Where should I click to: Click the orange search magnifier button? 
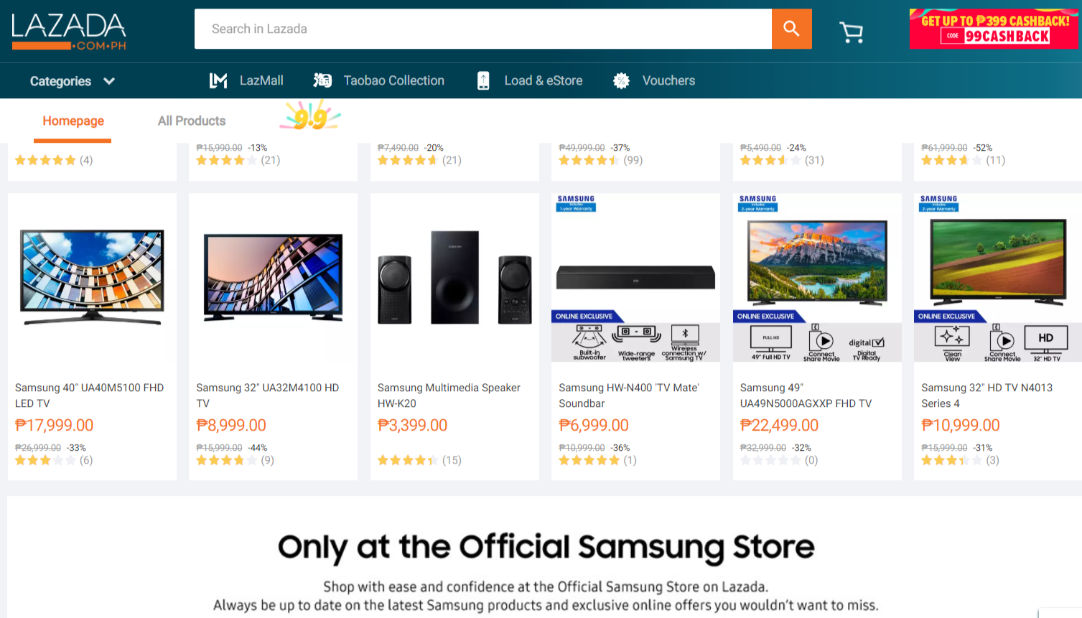pyautogui.click(x=791, y=29)
